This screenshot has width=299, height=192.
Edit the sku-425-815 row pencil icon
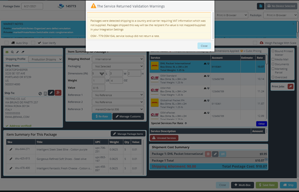click(x=11, y=159)
